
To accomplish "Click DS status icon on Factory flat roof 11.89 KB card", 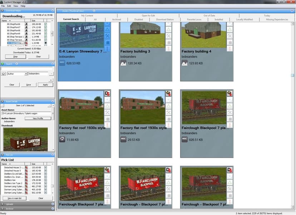I will (107, 93).
